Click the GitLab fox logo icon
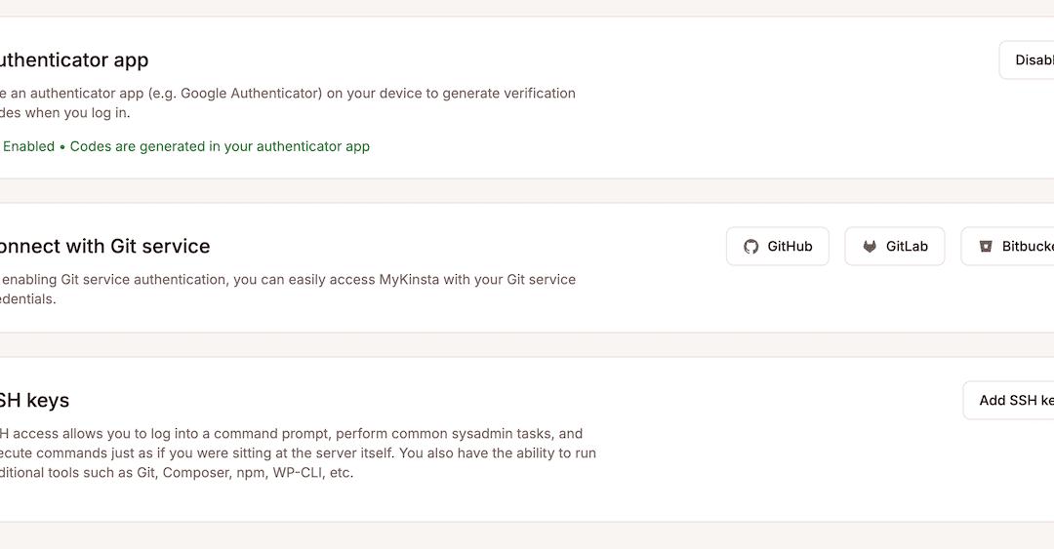The width and height of the screenshot is (1054, 549). tap(870, 247)
